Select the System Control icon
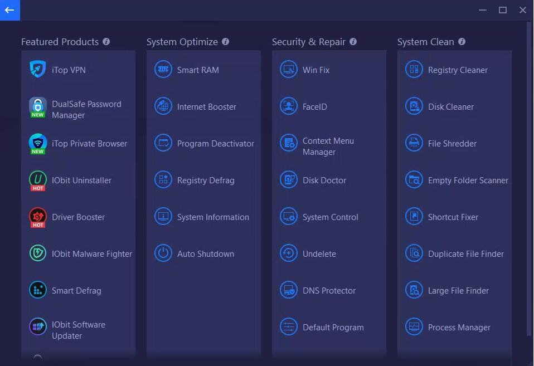Image resolution: width=534 pixels, height=366 pixels. (x=289, y=217)
